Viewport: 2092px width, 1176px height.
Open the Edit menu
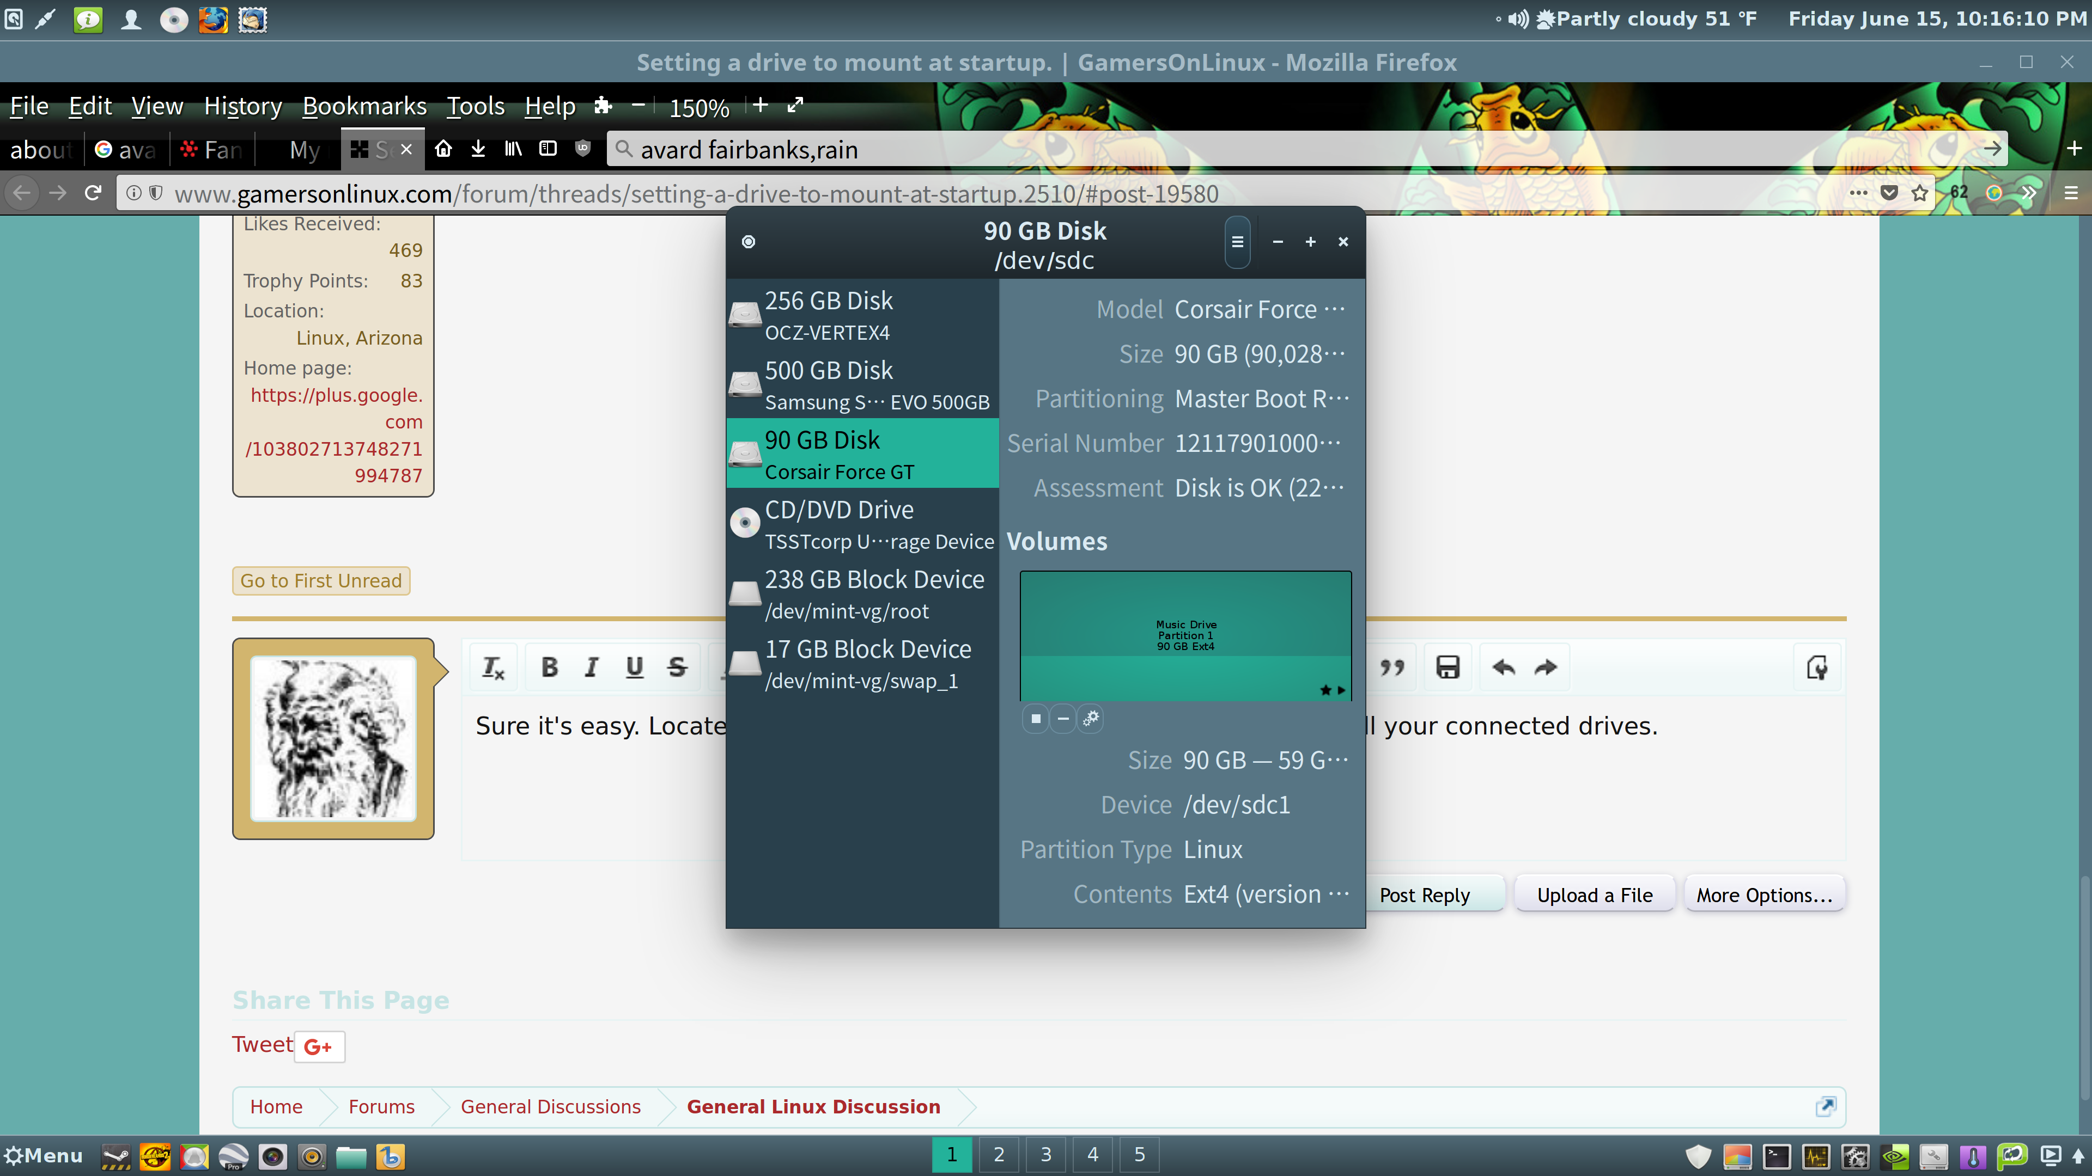(x=90, y=106)
